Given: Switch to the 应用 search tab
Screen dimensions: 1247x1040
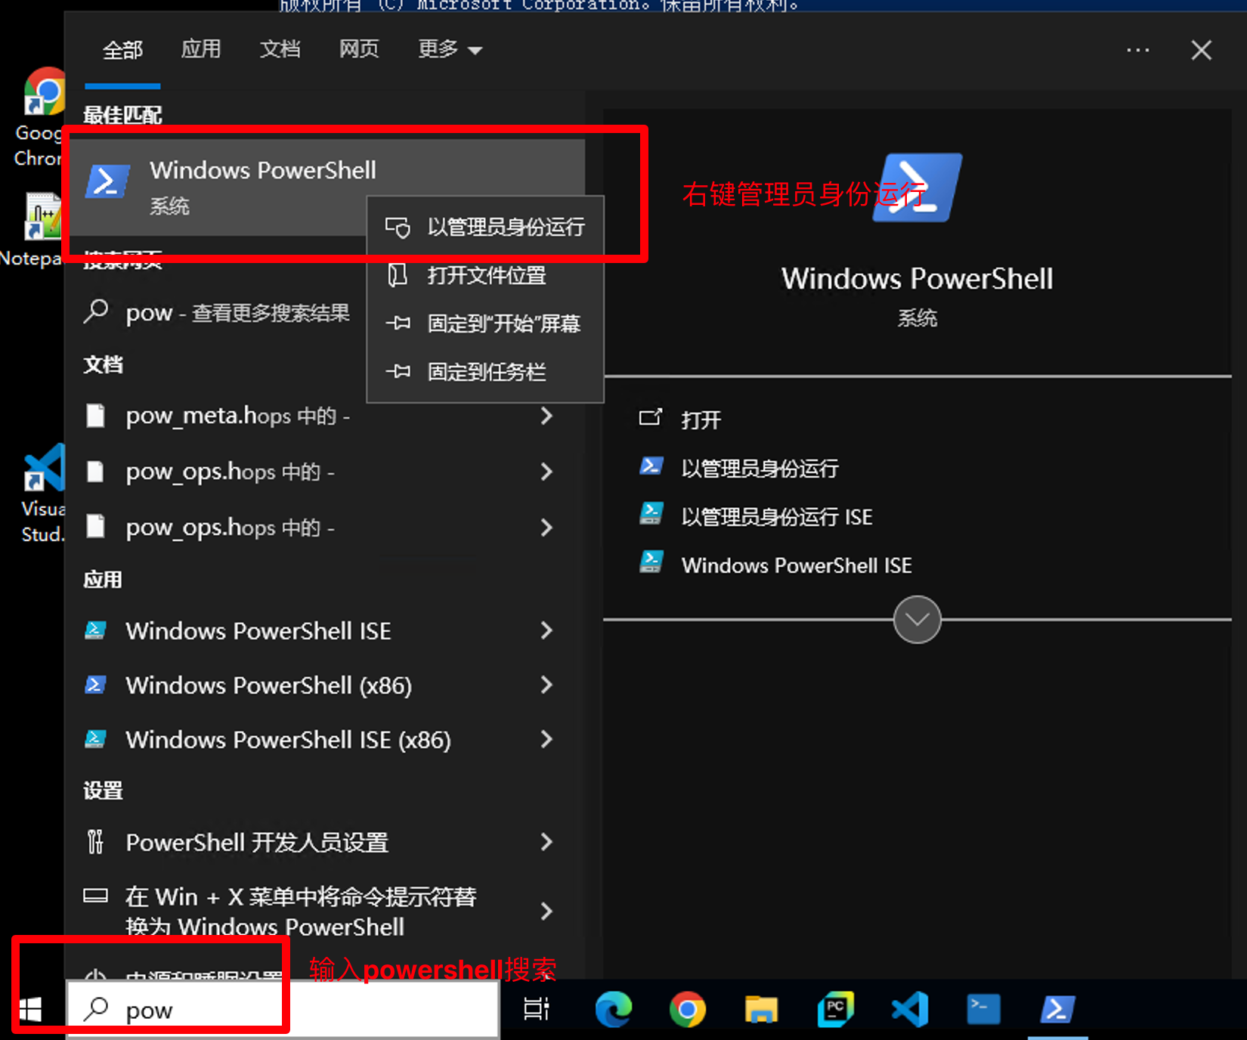Looking at the screenshot, I should [201, 50].
